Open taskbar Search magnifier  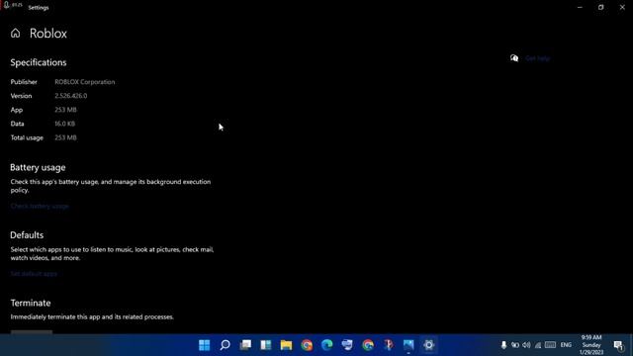coord(225,345)
